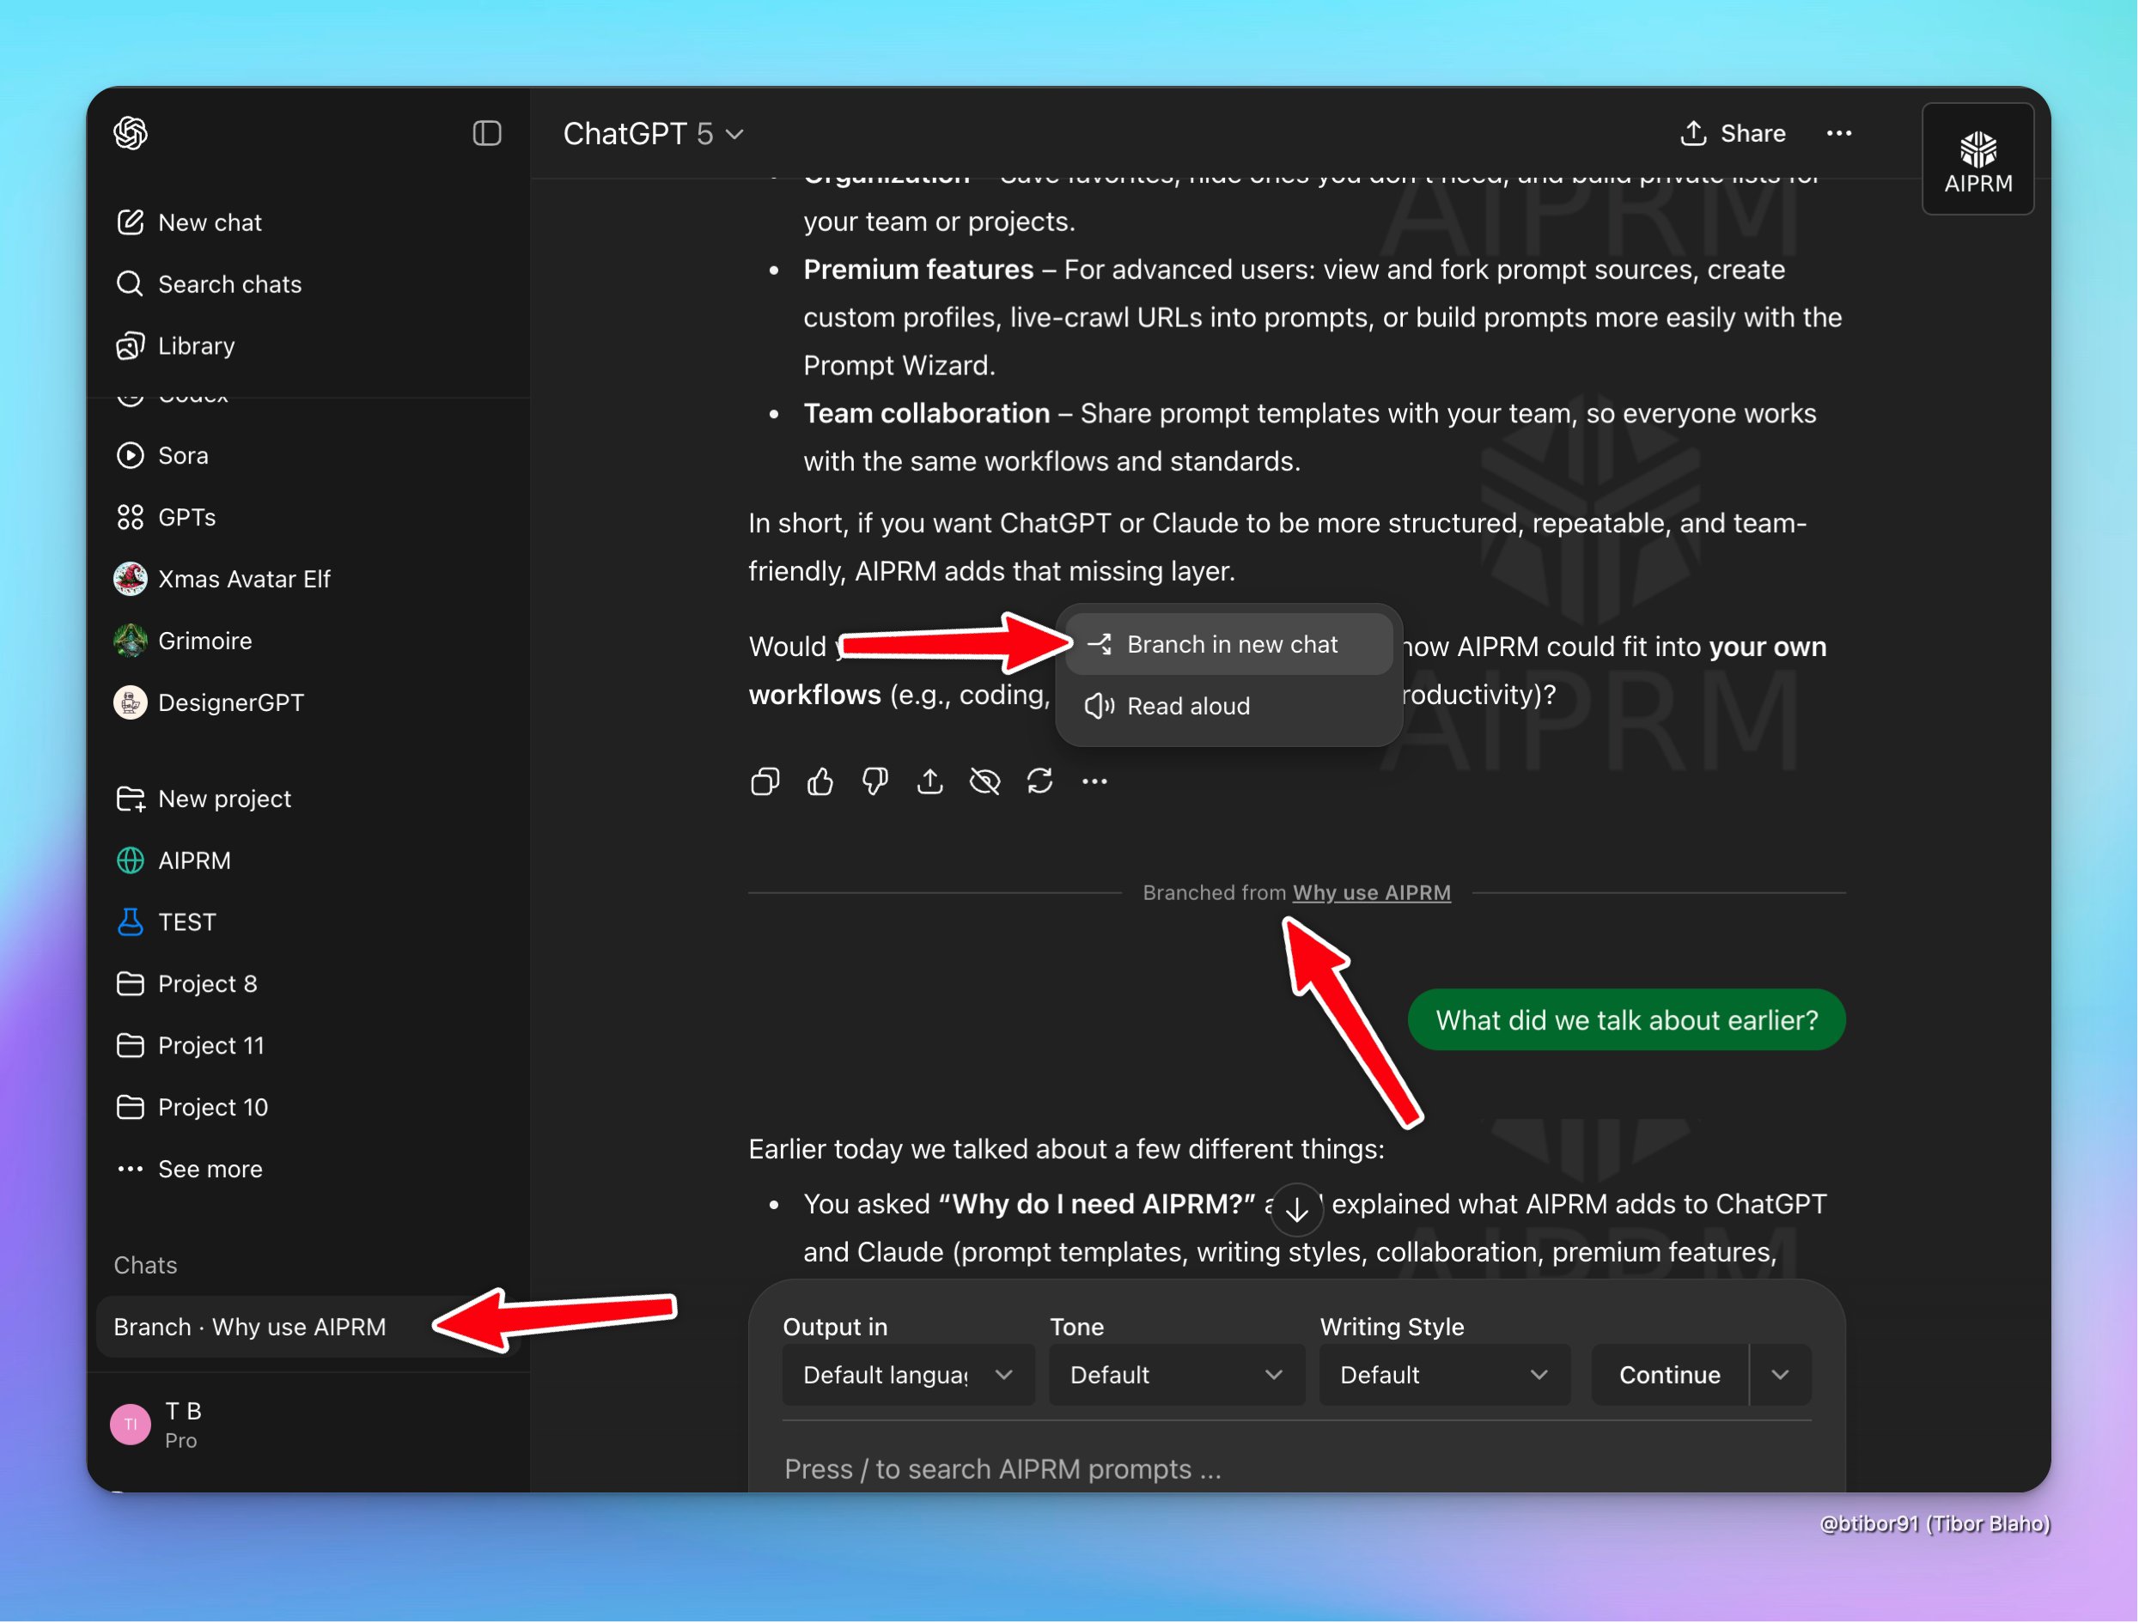This screenshot has height=1623, width=2139.
Task: Give thumbs up to response
Action: click(x=820, y=781)
